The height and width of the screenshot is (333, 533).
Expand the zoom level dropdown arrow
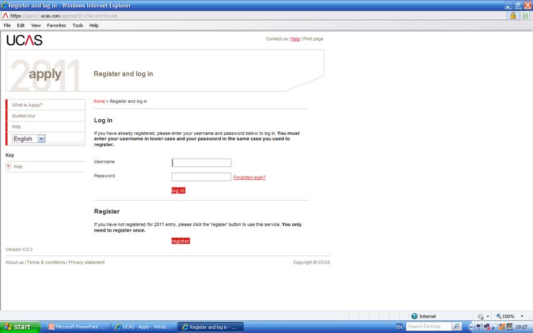coord(522,316)
